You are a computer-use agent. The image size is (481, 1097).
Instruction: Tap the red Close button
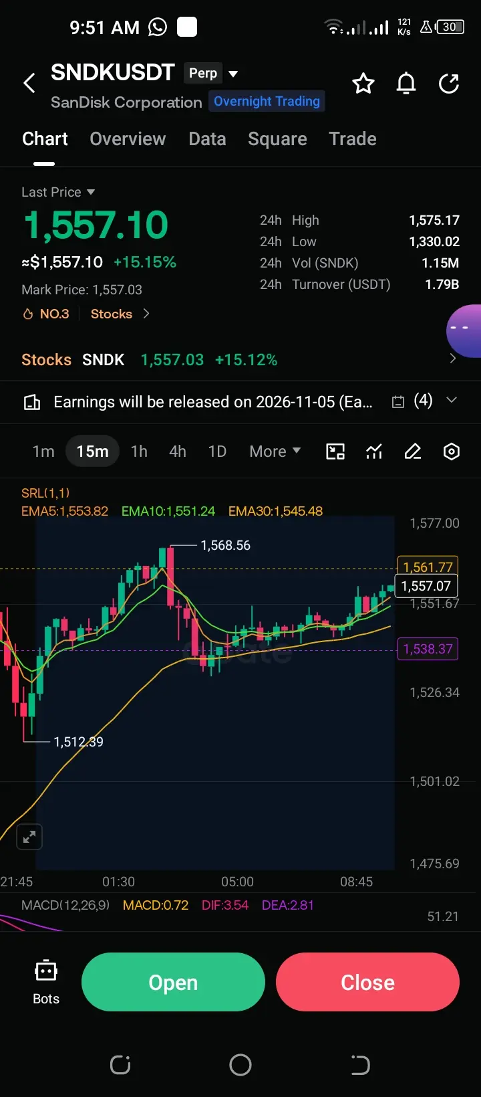[367, 982]
